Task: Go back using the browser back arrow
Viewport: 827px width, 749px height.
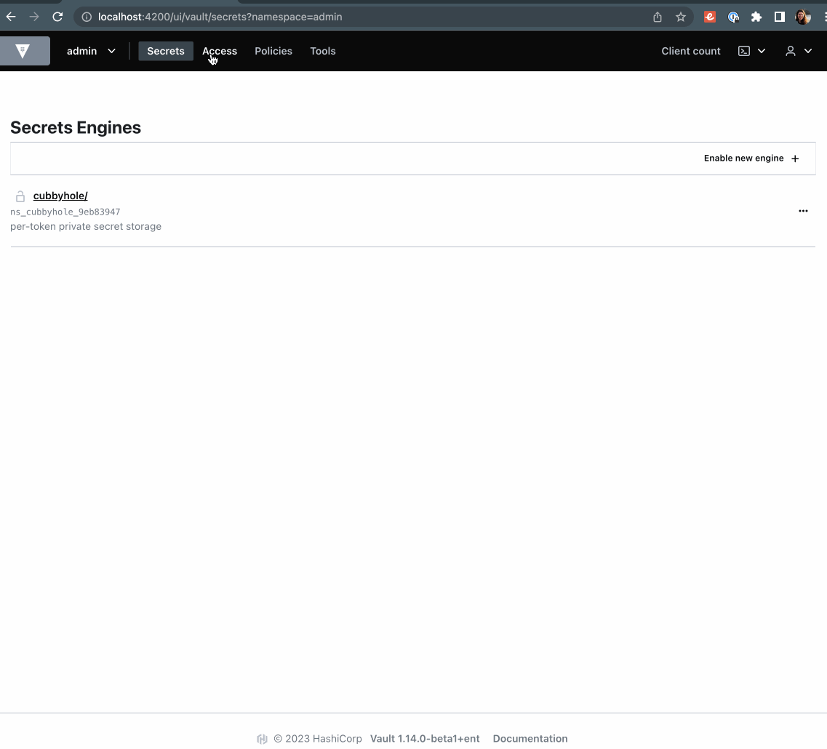Action: (11, 17)
